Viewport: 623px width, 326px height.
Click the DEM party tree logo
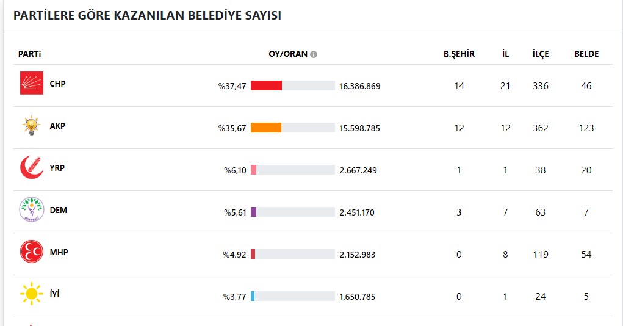(32, 210)
